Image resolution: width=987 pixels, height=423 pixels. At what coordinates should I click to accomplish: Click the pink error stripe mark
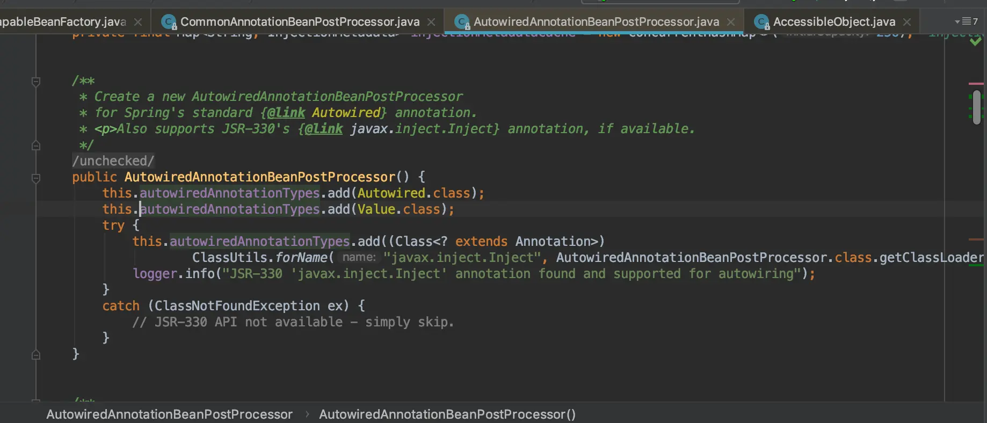(976, 84)
